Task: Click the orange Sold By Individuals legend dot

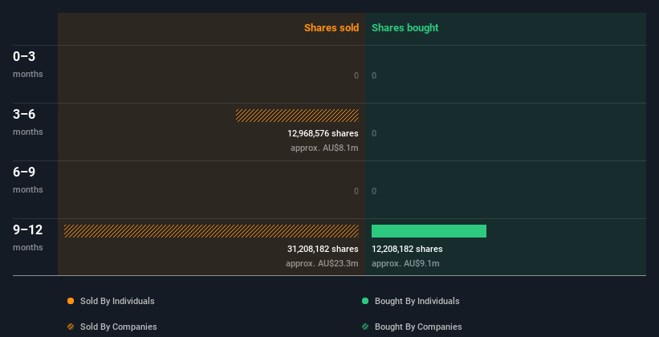Action: [x=71, y=301]
